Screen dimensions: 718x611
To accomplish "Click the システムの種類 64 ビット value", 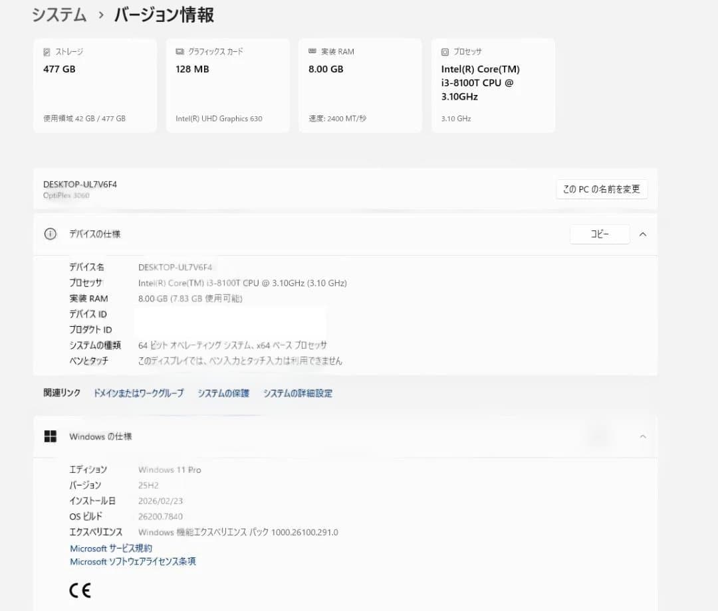I will [x=233, y=345].
